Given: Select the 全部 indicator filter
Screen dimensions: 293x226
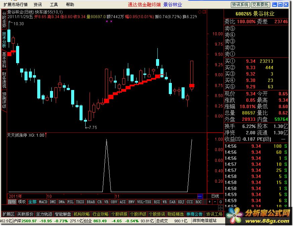Looking at the screenshot, I should coord(32,202).
